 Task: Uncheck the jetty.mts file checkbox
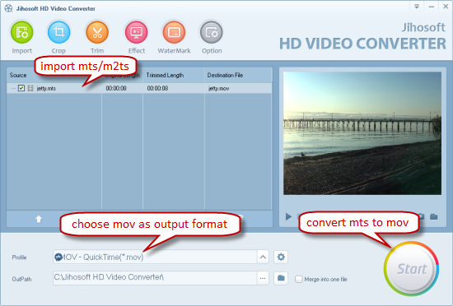21,88
